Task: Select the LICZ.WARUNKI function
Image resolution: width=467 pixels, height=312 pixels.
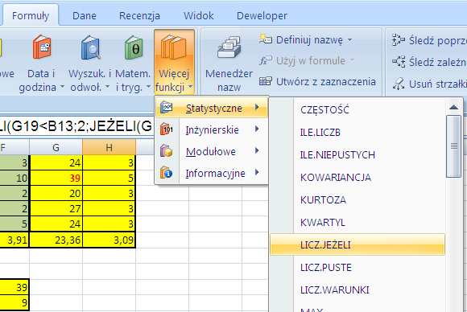Action: 357,289
